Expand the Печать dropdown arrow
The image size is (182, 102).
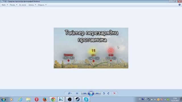(16, 5)
